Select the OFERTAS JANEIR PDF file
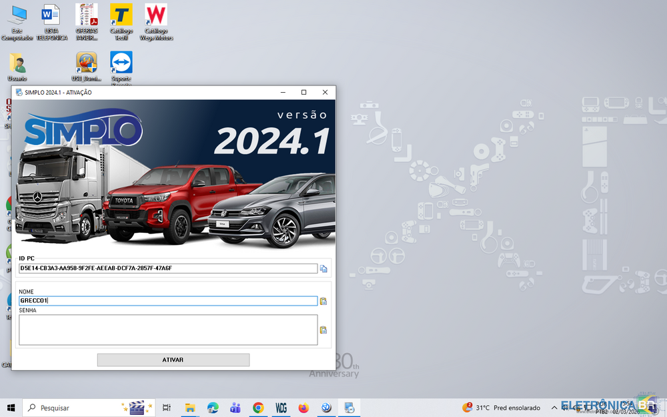The image size is (667, 417). point(87,16)
